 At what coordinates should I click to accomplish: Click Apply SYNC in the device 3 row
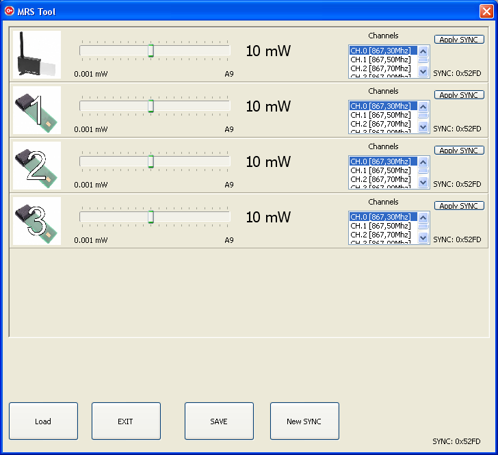(x=459, y=205)
